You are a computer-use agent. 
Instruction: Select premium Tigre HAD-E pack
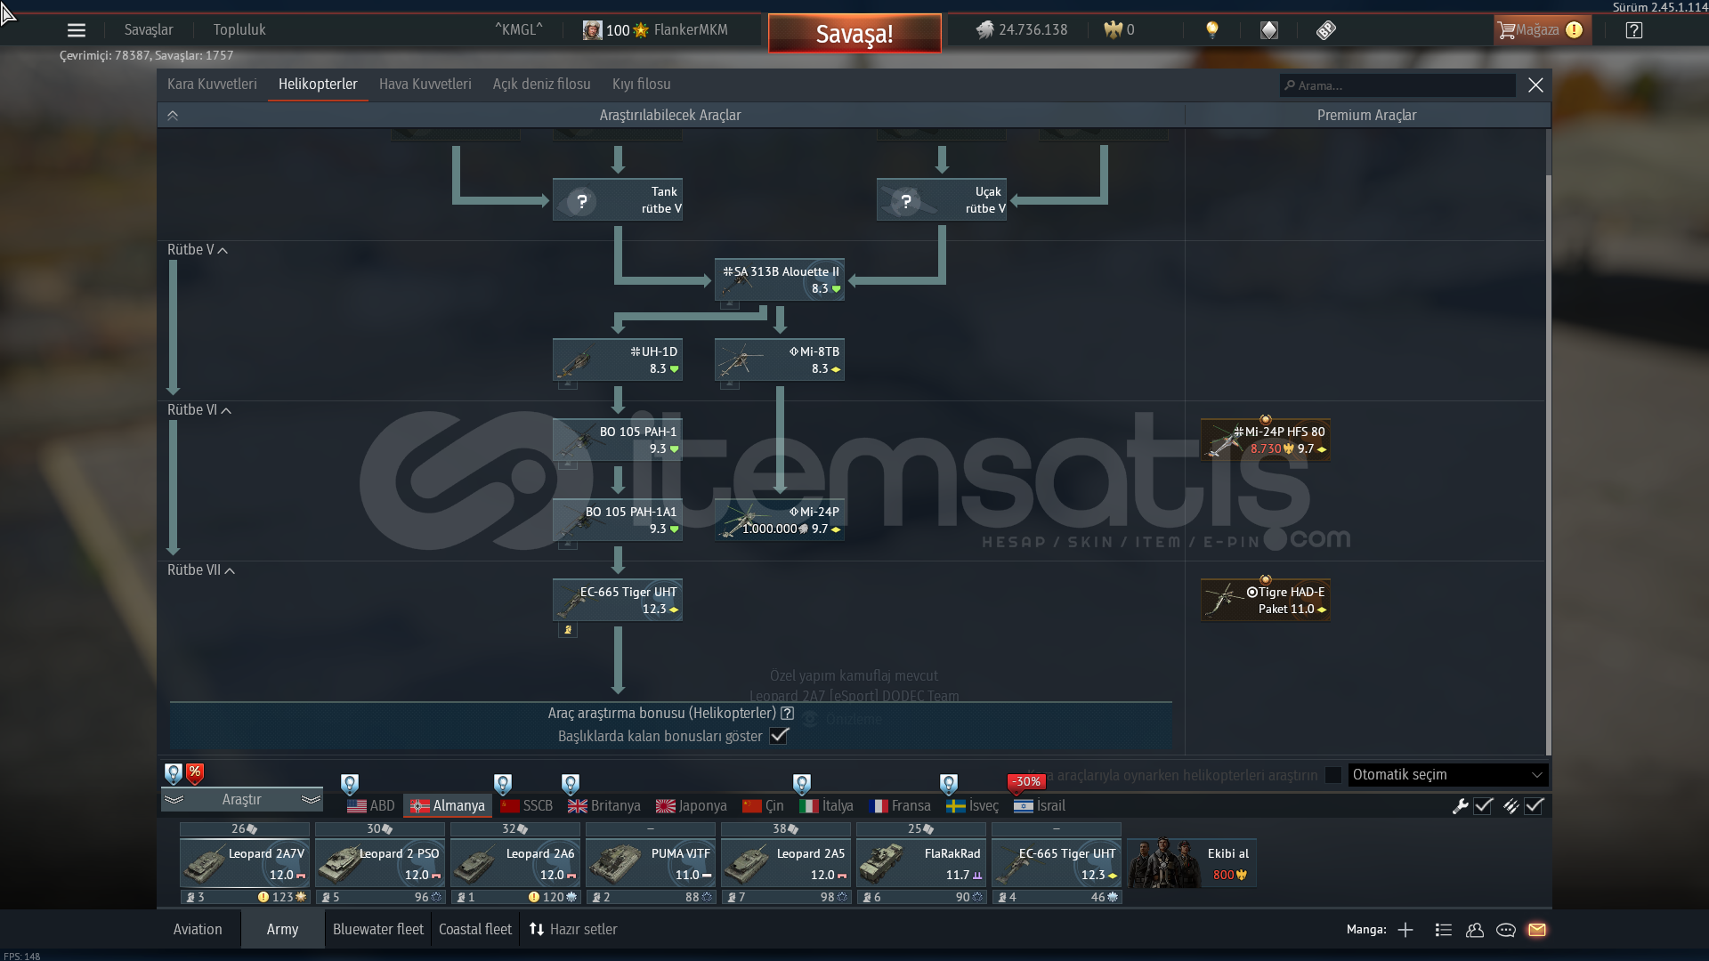(x=1266, y=600)
